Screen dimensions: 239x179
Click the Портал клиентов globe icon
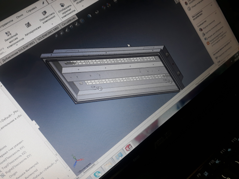(201, 29)
